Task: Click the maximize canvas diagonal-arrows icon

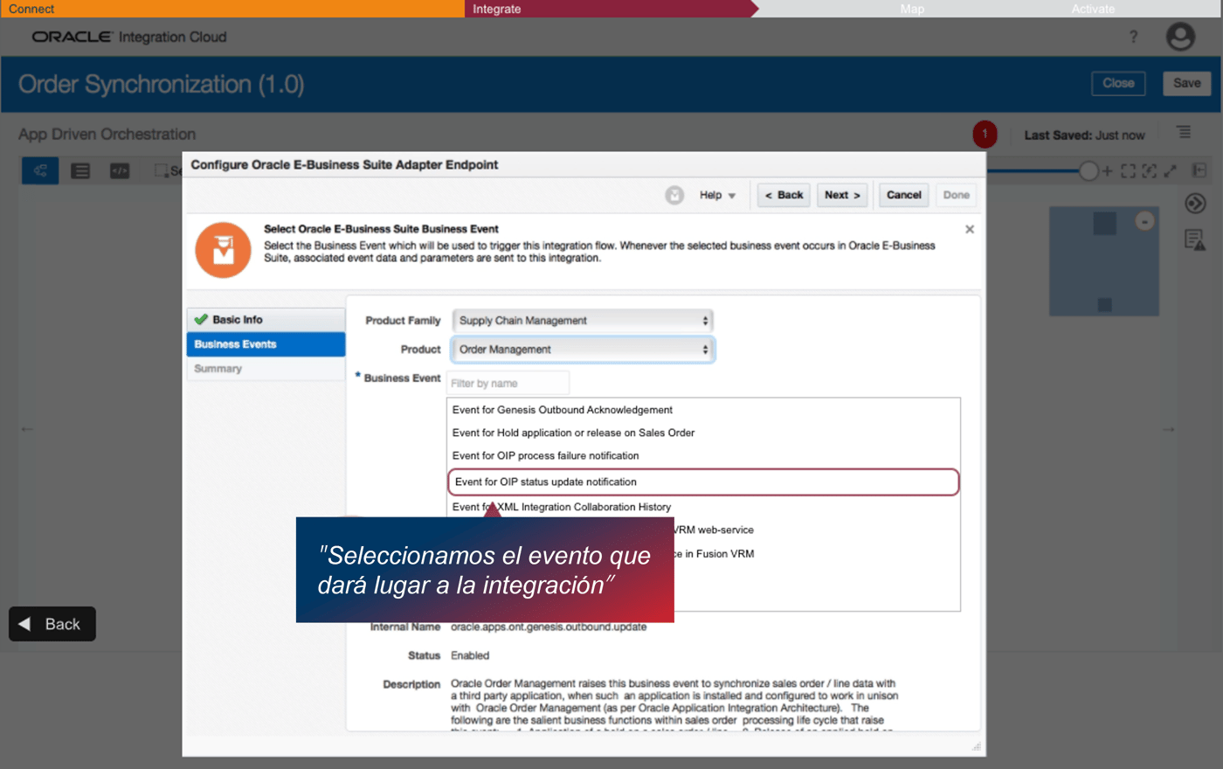Action: 1171,171
